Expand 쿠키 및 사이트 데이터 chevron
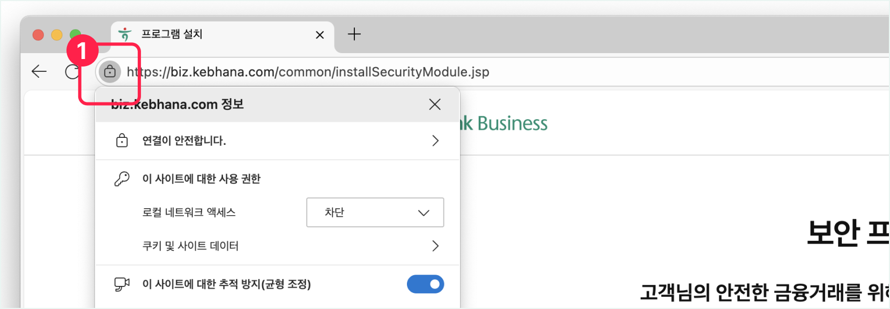The width and height of the screenshot is (890, 309). [x=435, y=246]
